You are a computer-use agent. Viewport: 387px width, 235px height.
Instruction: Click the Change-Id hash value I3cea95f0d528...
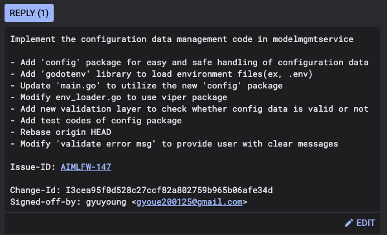[169, 190]
